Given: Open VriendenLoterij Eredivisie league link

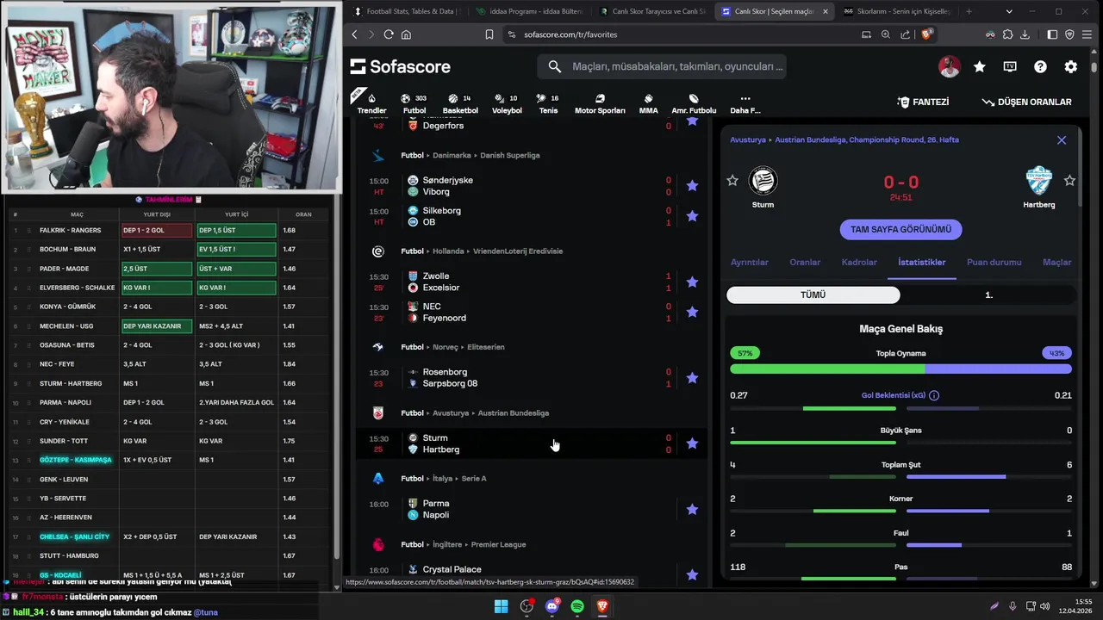Looking at the screenshot, I should 516,251.
